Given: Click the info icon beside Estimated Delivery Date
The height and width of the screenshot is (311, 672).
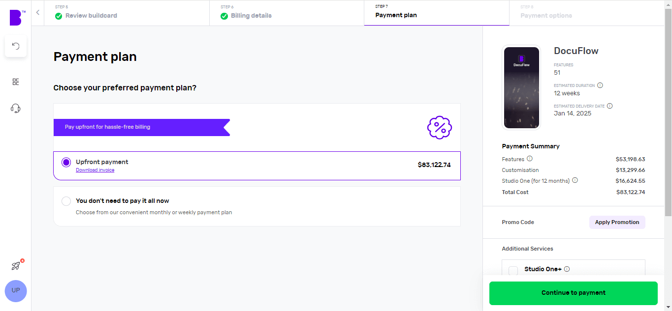Looking at the screenshot, I should (x=609, y=106).
